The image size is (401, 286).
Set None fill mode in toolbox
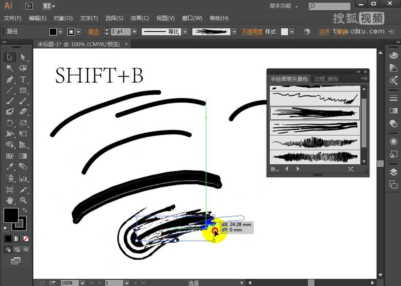click(26, 239)
